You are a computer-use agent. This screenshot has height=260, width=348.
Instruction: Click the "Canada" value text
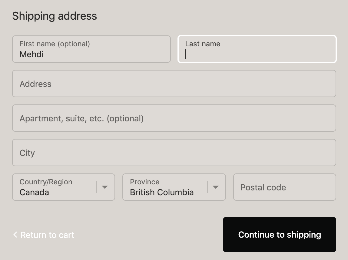click(34, 192)
